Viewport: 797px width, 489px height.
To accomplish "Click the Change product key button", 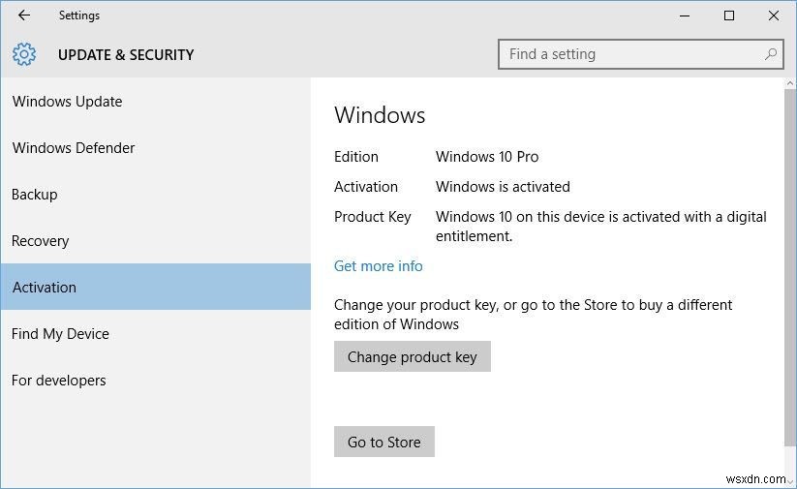I will point(413,357).
